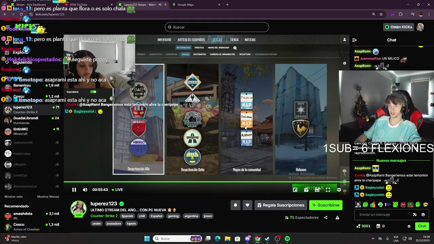Click Regala Suscripciones button

click(x=281, y=205)
